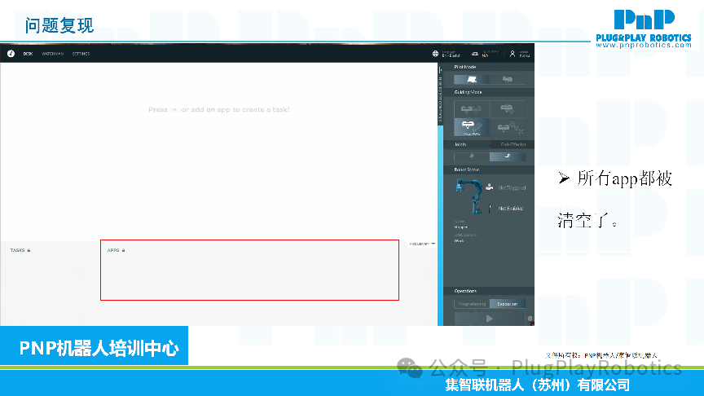Select the highlighted free-move Guiding Mode
This screenshot has height=396, width=704.
471,127
